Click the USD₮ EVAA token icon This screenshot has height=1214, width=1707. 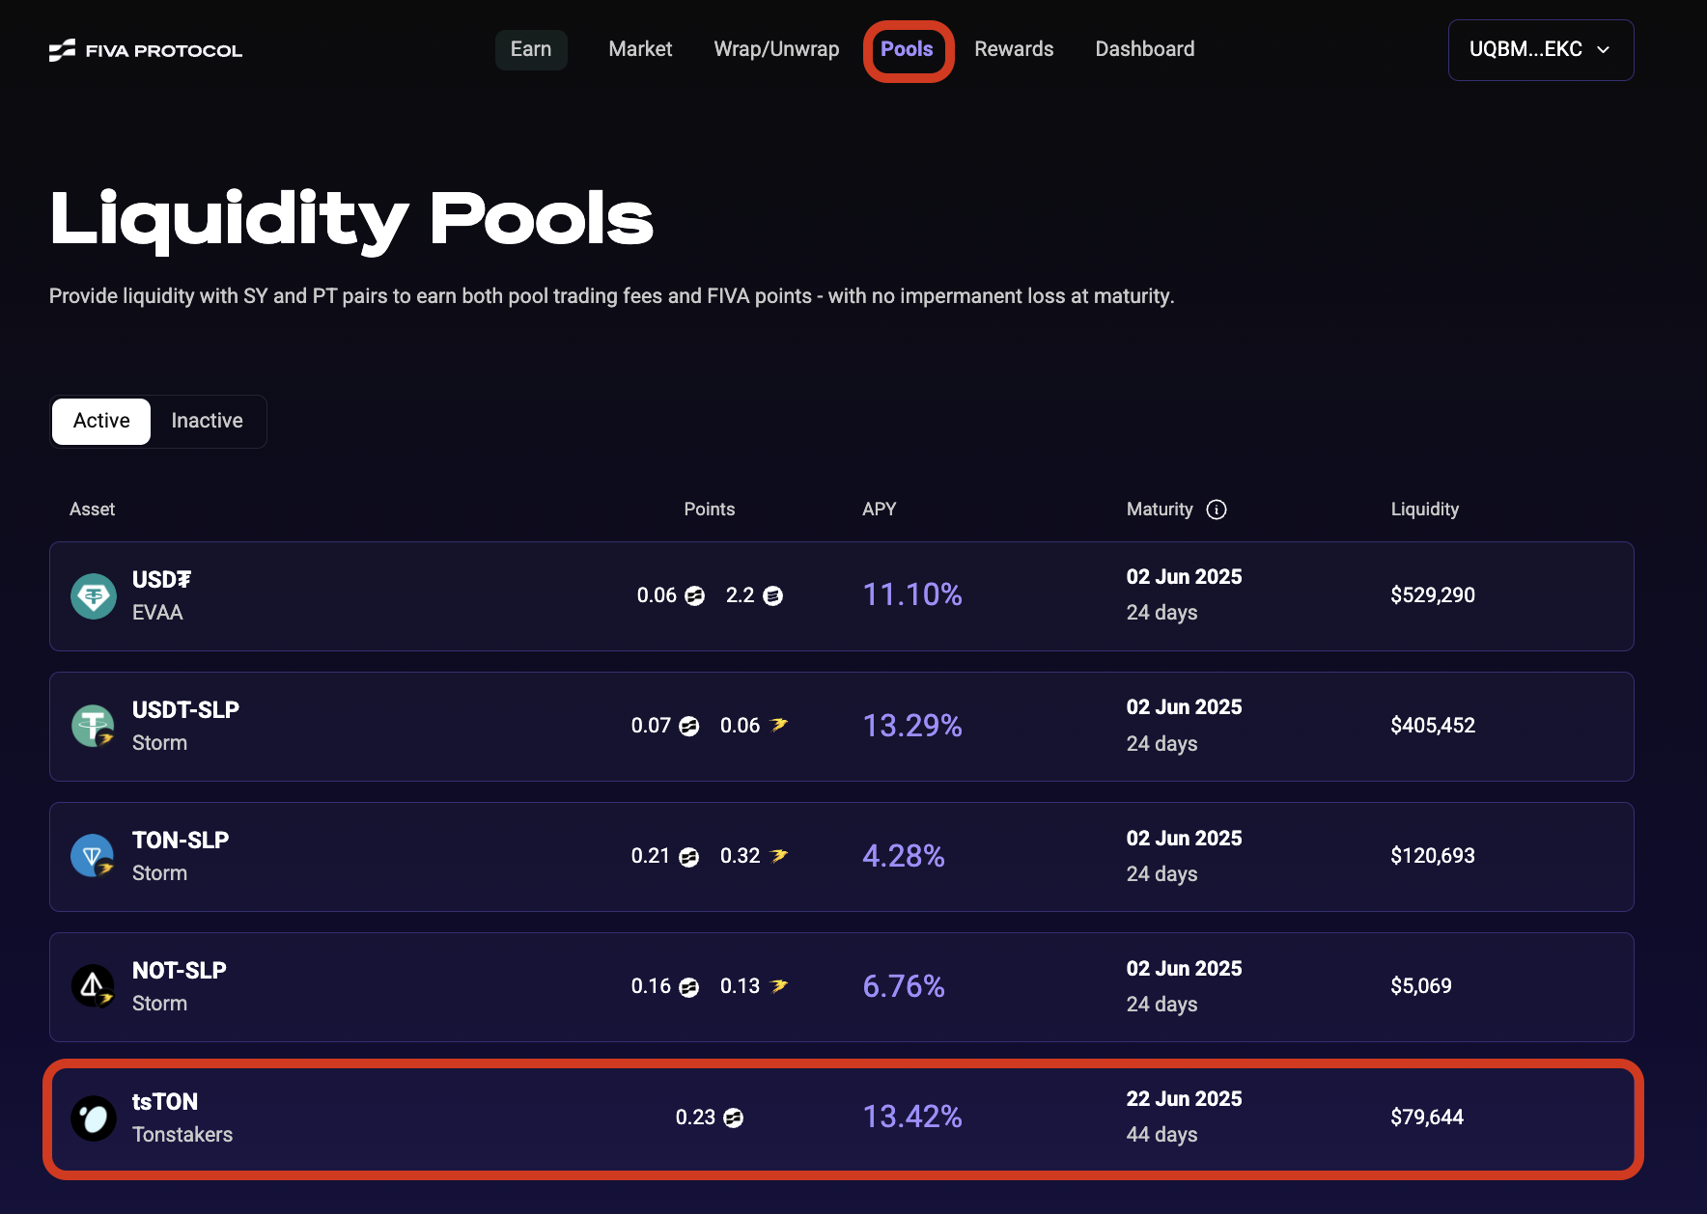[x=94, y=596]
